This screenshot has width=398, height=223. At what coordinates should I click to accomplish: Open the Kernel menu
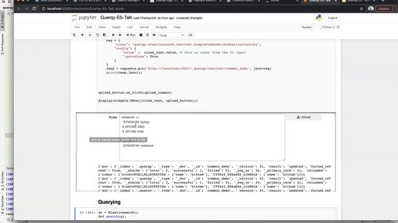[x=144, y=27]
